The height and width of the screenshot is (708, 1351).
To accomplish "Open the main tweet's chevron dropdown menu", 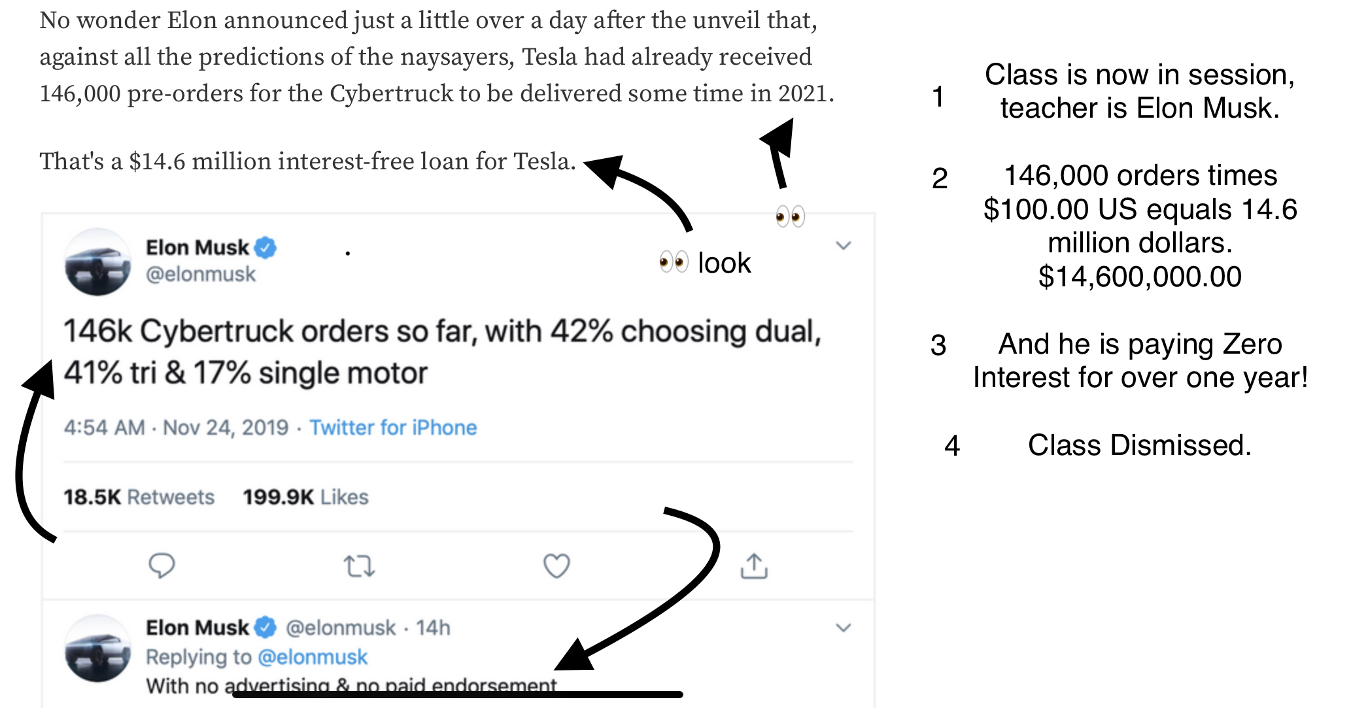I will [x=844, y=246].
